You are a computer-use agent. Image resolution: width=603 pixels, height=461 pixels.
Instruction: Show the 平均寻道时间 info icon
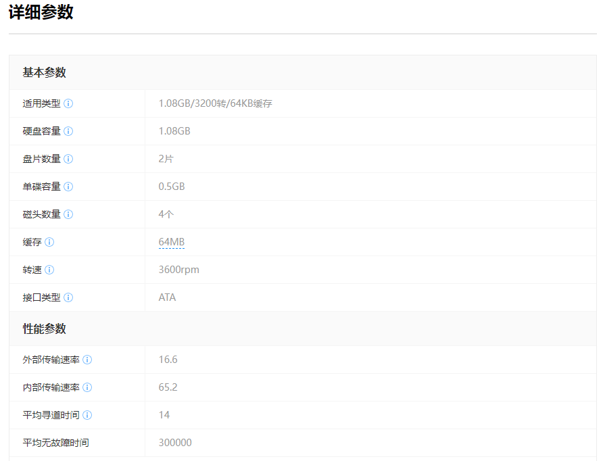87,415
